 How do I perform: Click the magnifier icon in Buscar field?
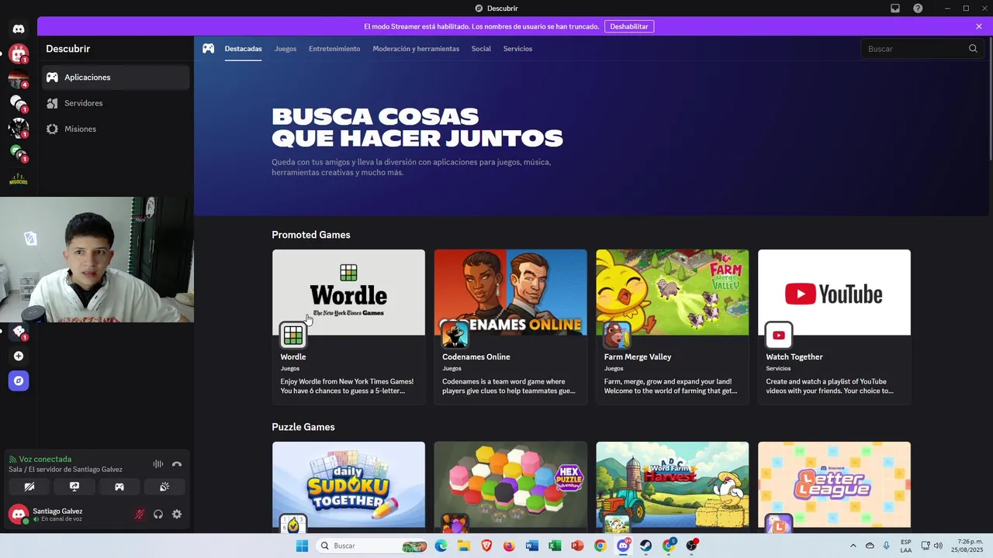973,49
